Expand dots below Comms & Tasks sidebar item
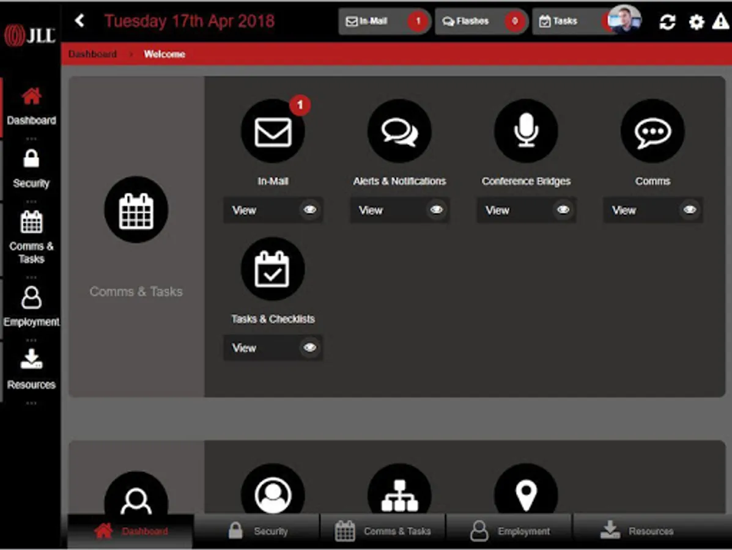 tap(31, 277)
